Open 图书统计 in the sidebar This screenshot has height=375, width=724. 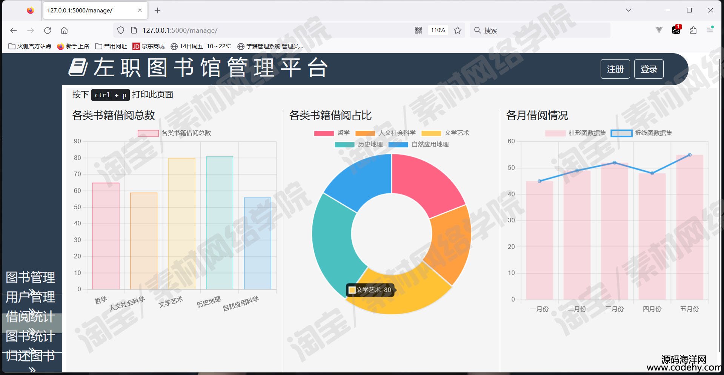pyautogui.click(x=31, y=337)
